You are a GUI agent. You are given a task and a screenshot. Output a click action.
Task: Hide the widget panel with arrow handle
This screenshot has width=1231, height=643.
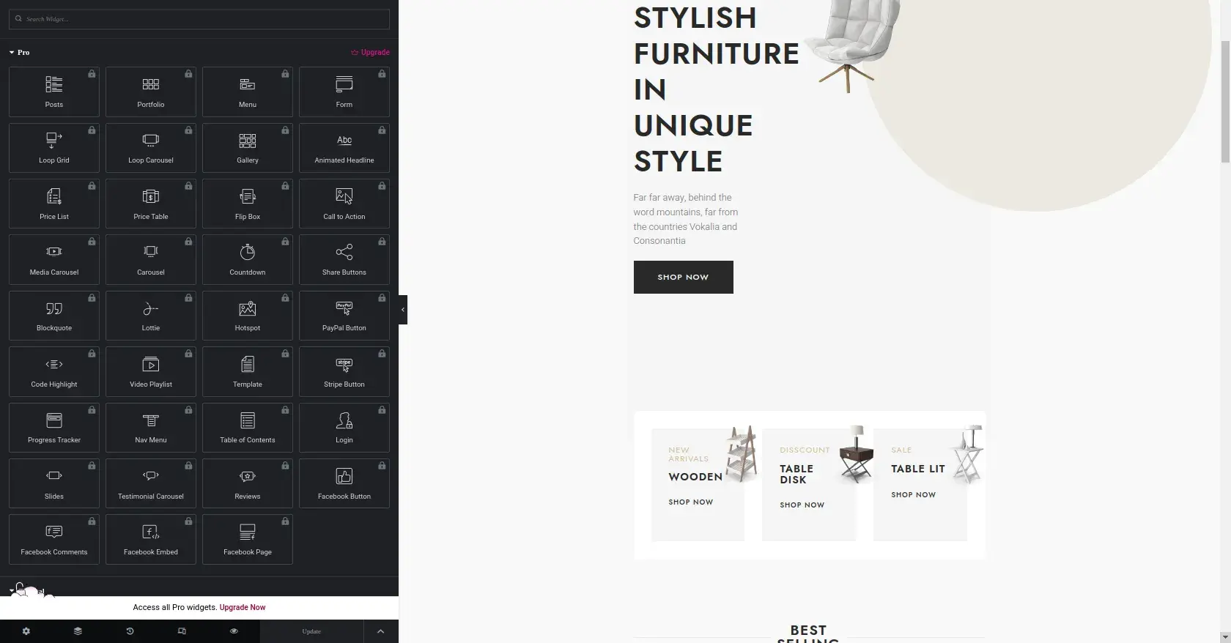(x=402, y=310)
